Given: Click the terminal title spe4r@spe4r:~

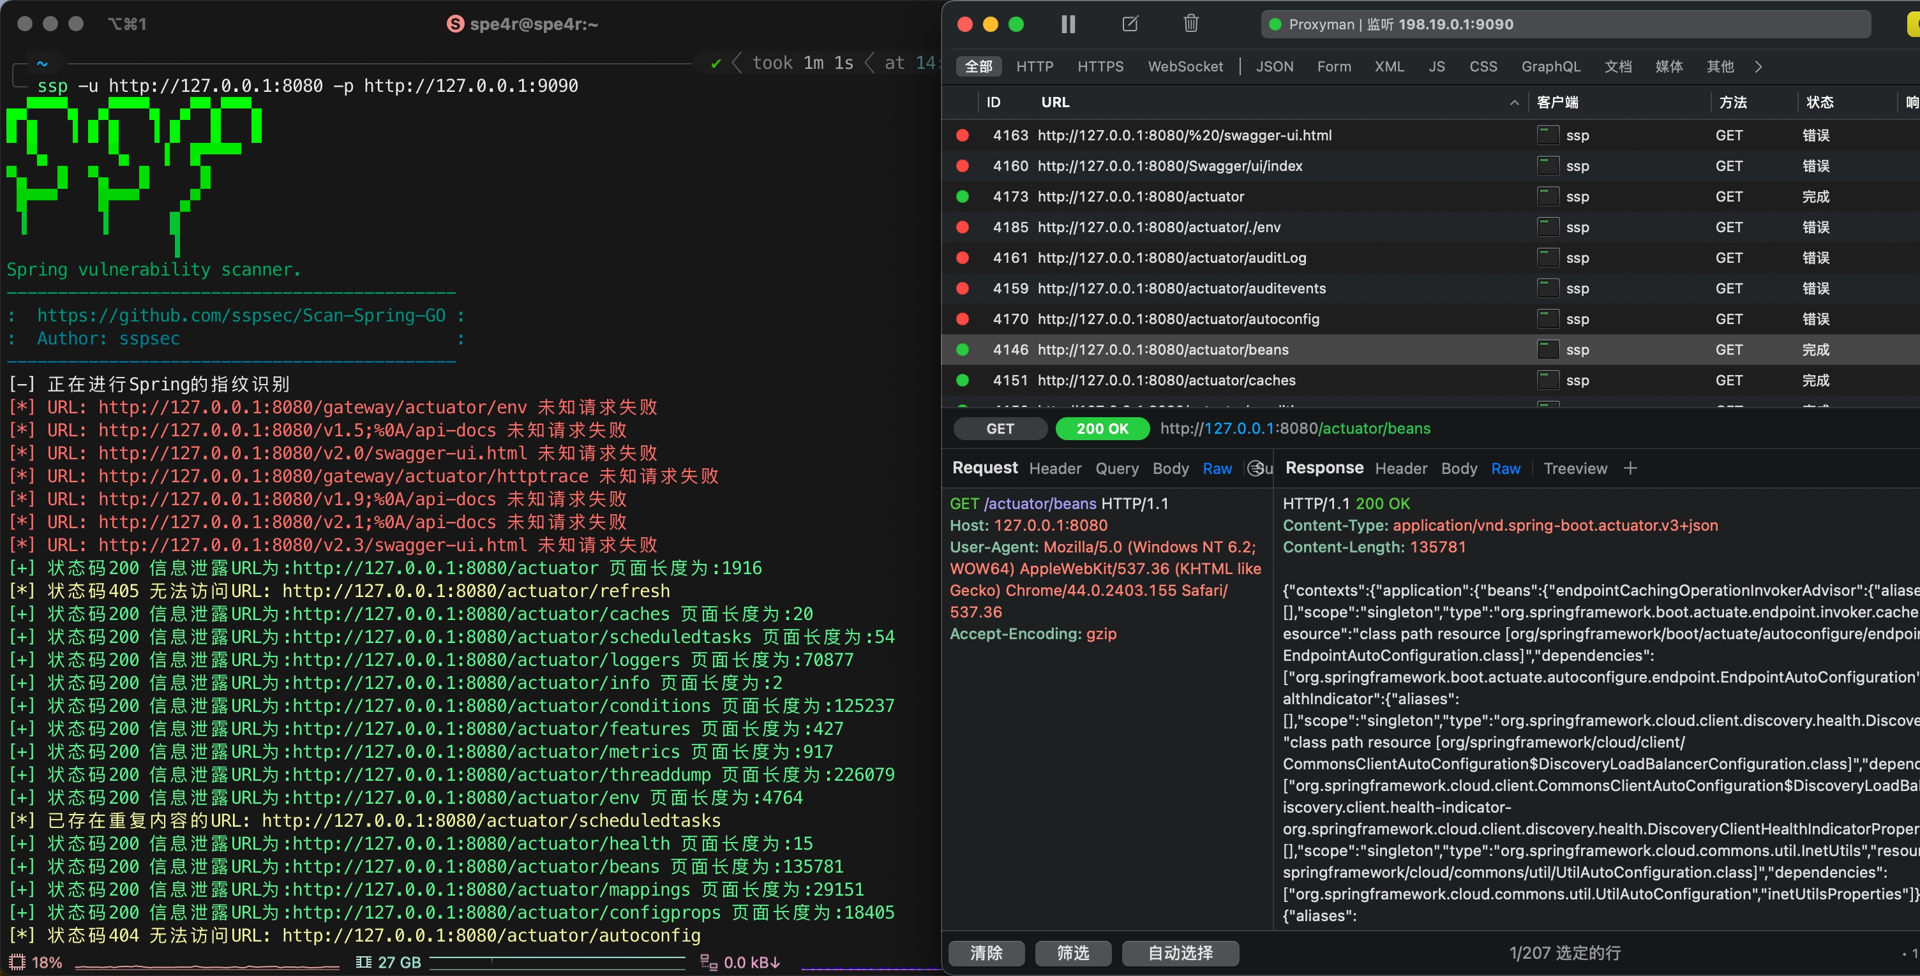Looking at the screenshot, I should 534,24.
